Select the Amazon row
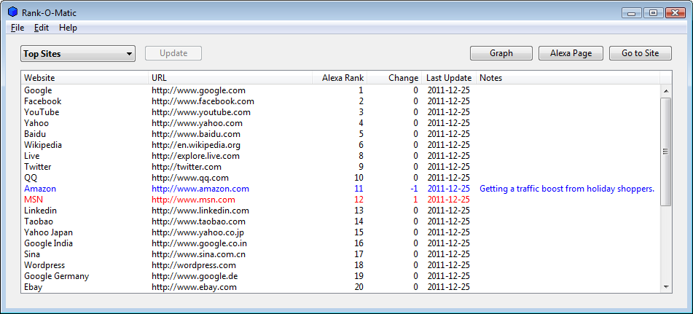 [340, 189]
